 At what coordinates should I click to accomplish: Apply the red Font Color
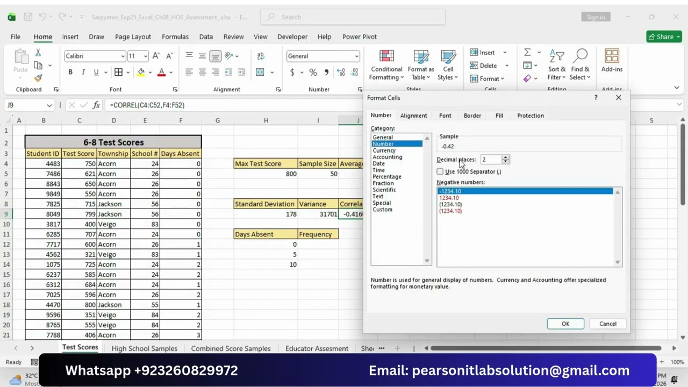point(161,72)
